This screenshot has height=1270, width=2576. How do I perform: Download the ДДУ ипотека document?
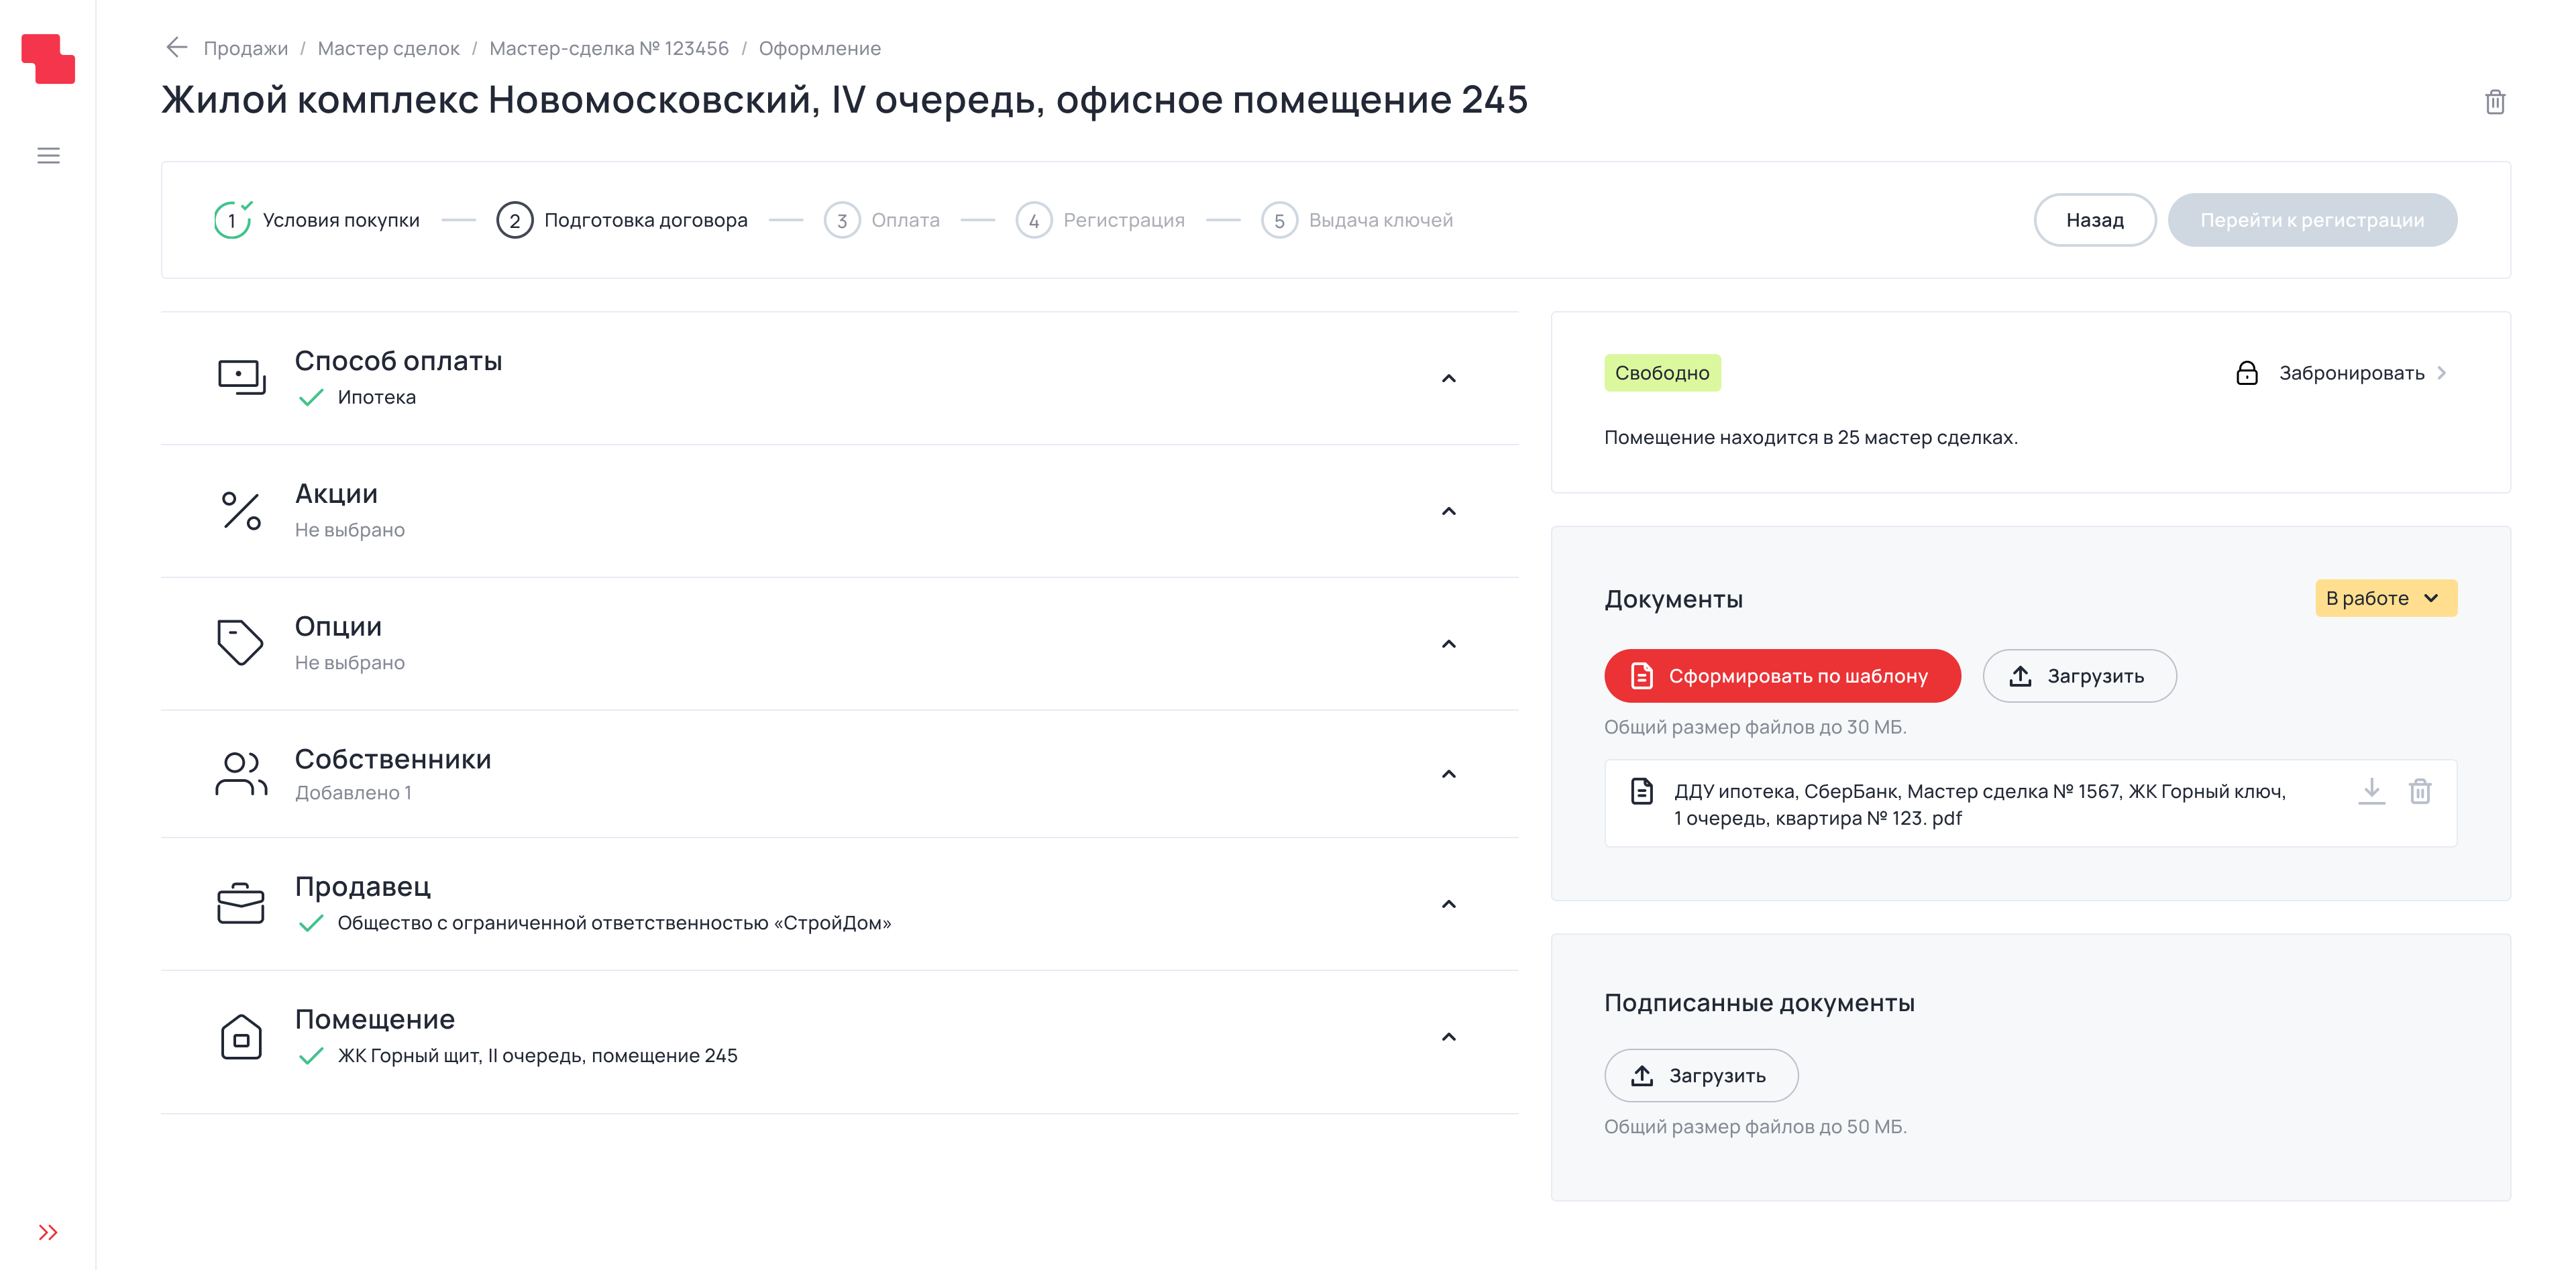(x=2371, y=791)
